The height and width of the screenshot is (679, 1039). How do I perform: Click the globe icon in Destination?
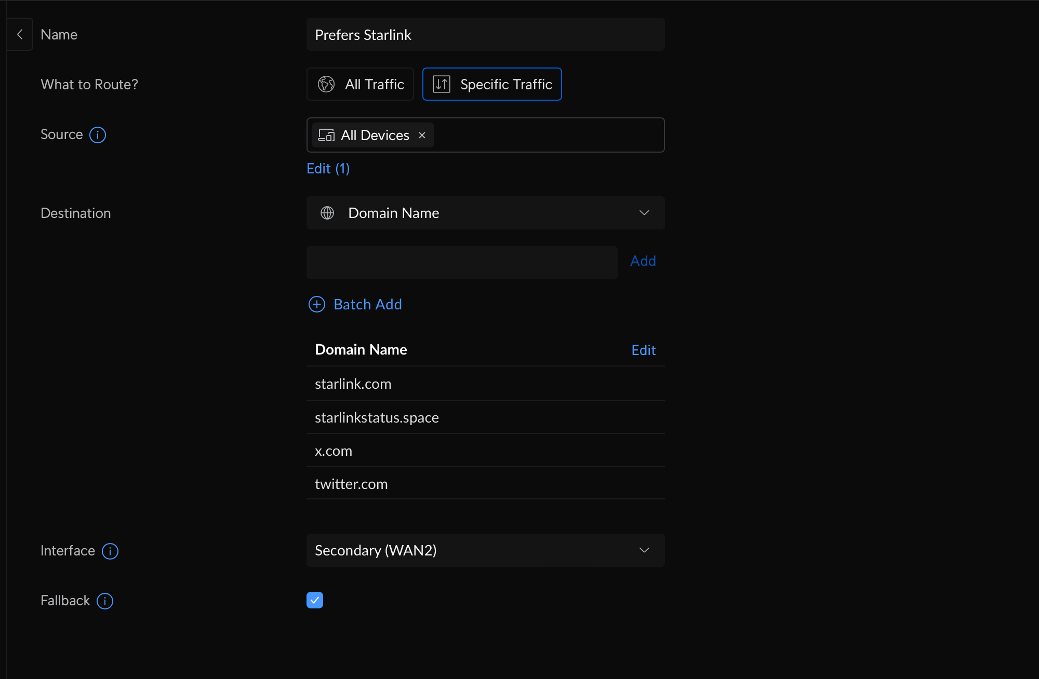tap(327, 213)
